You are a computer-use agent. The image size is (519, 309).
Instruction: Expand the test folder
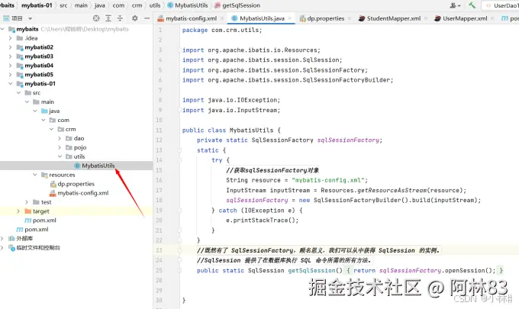coord(27,202)
